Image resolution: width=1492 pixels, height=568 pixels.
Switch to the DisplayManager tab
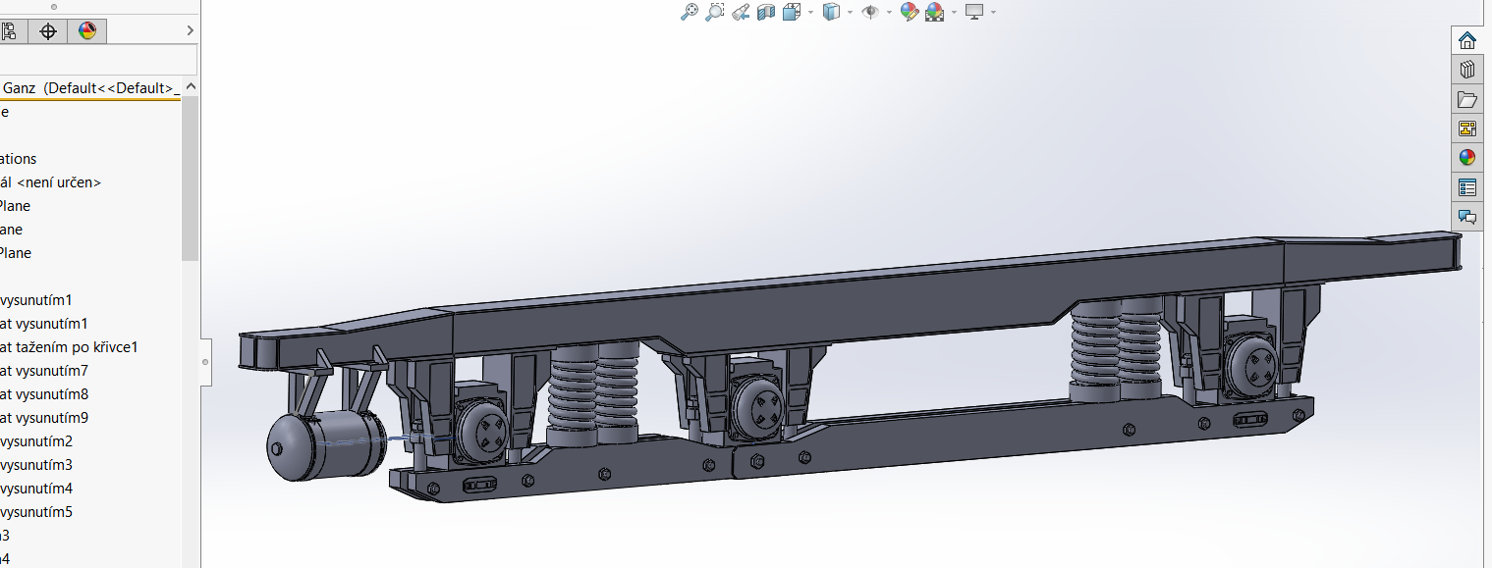(x=87, y=31)
